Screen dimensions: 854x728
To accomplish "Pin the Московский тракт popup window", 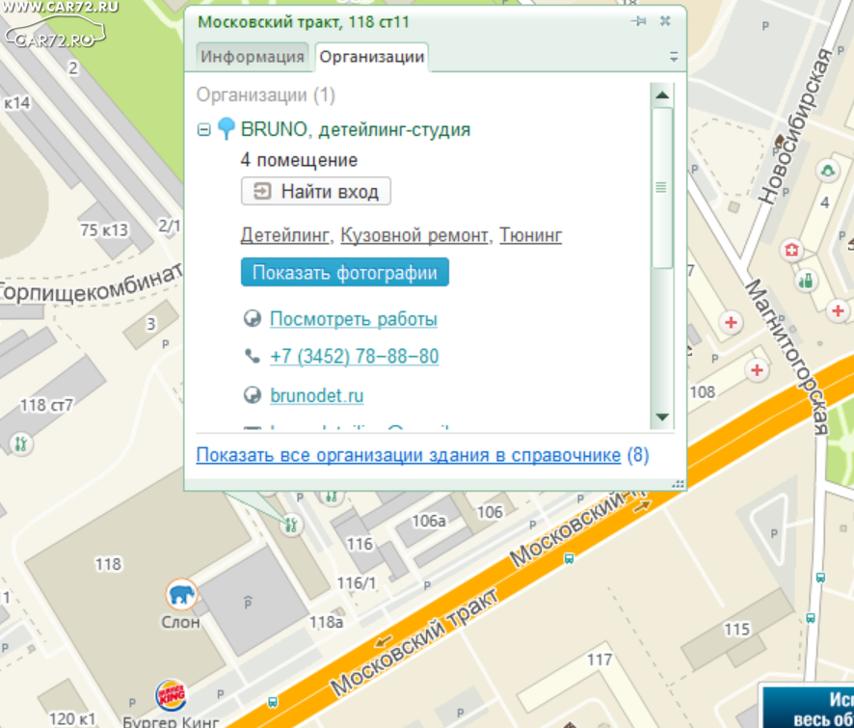I will click(x=638, y=21).
